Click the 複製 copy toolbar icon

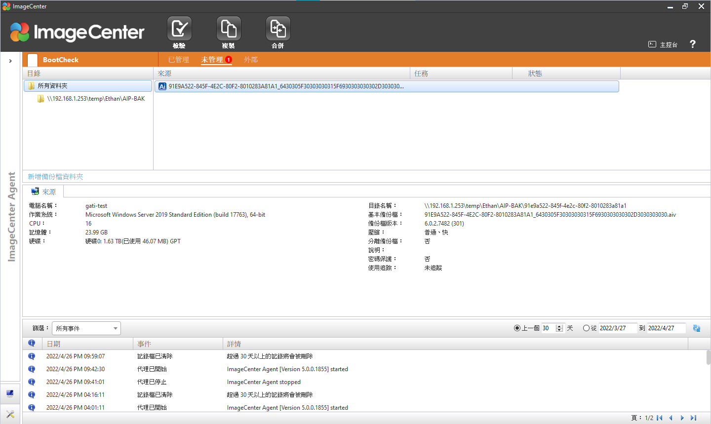[x=229, y=29]
